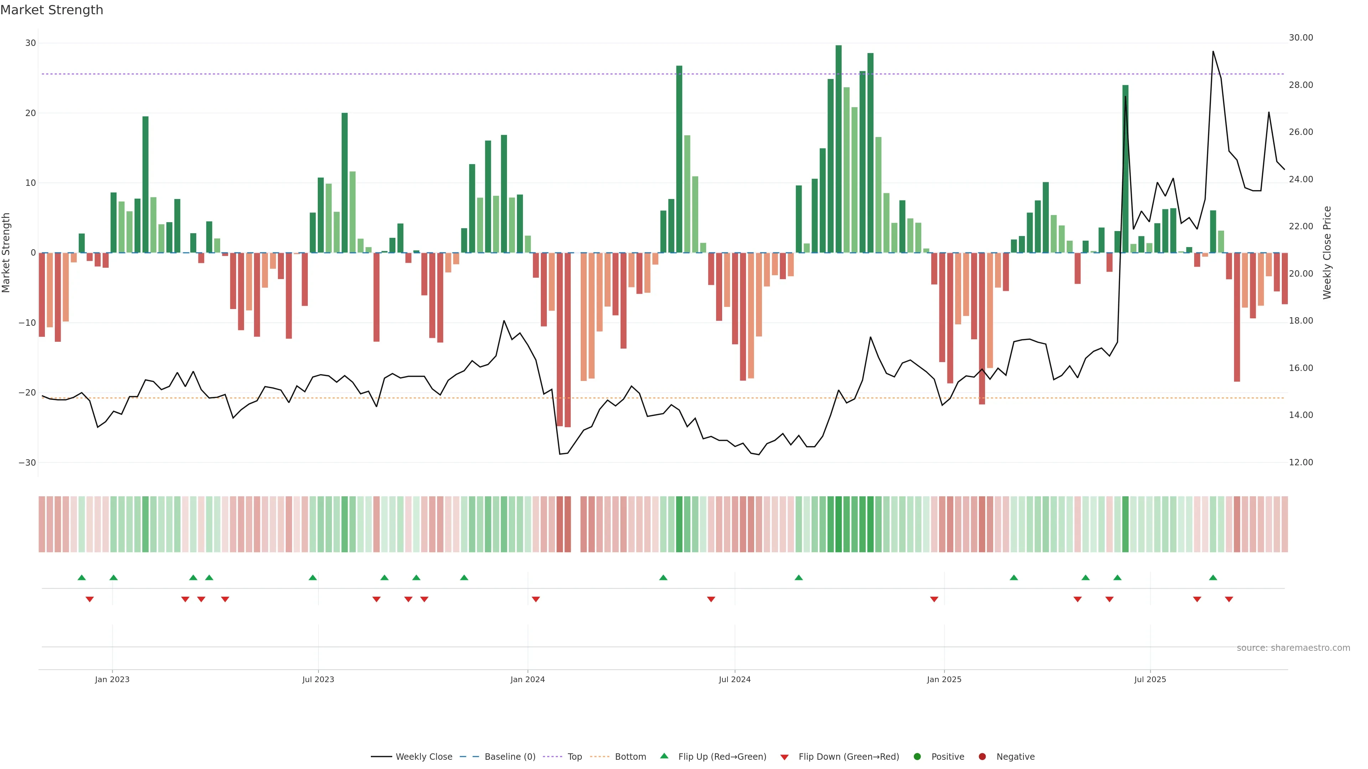1368x769 pixels.
Task: Click the Flip Down red triangle legend icon
Action: coord(784,757)
